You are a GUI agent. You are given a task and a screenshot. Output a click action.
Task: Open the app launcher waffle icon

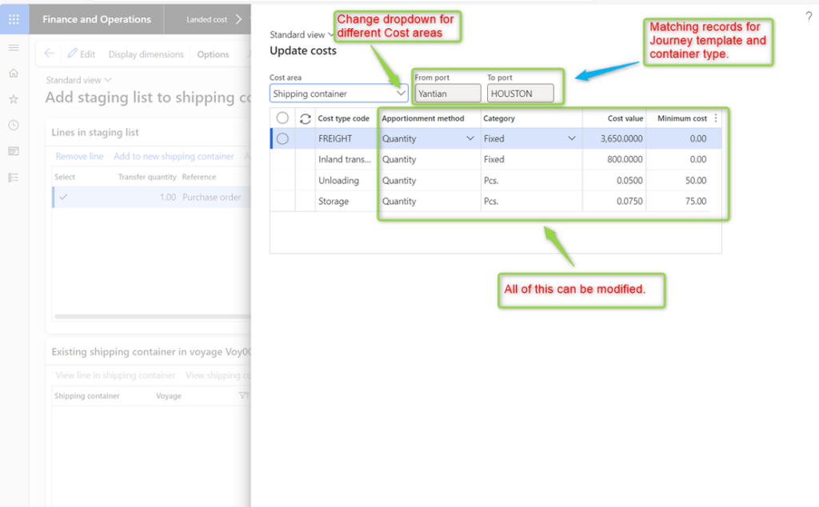coord(14,19)
